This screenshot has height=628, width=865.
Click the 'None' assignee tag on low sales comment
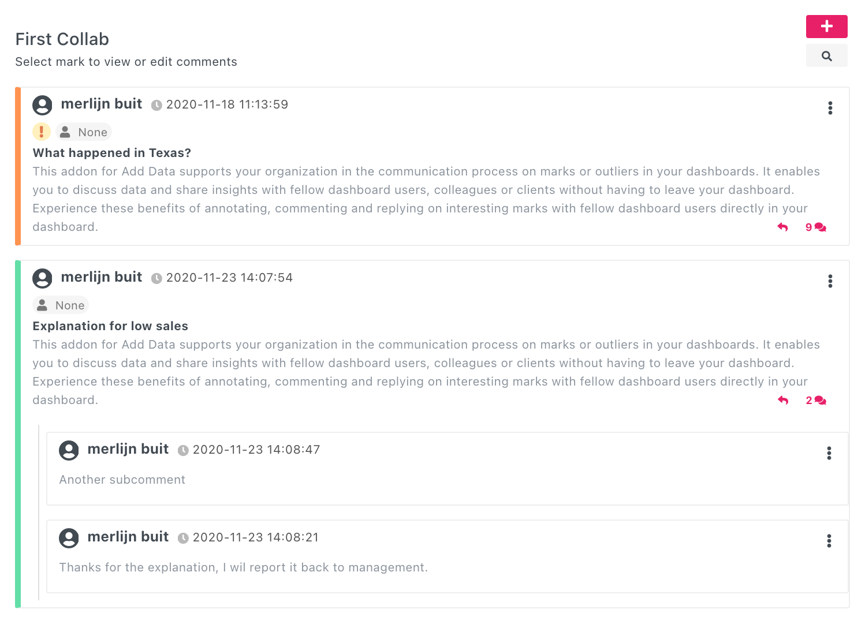tap(61, 305)
